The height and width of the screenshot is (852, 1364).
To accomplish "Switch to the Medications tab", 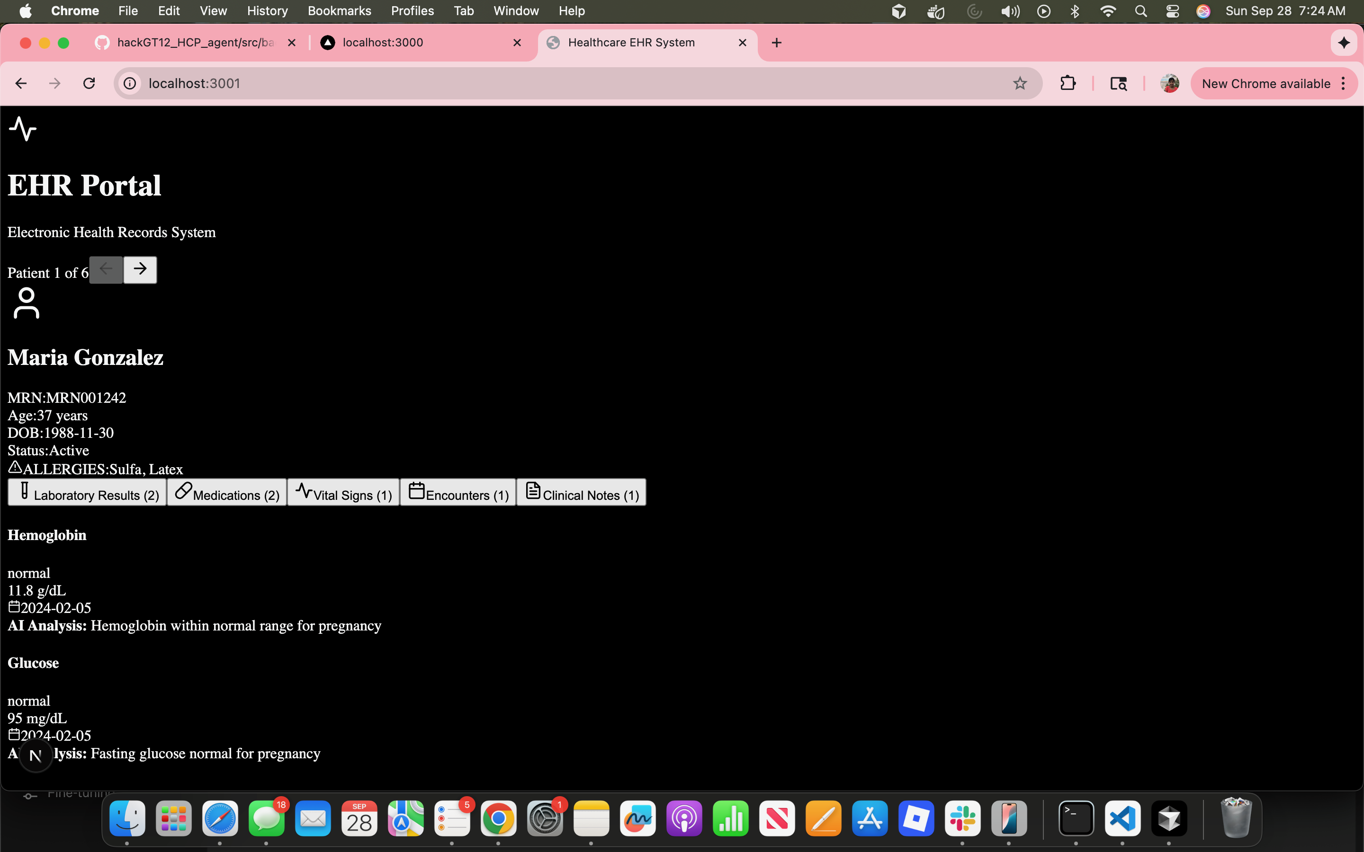I will pyautogui.click(x=227, y=493).
